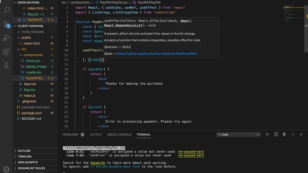Click 'Thanks for making the purchase' text
Viewport: 308px width, 173px height.
tap(134, 84)
